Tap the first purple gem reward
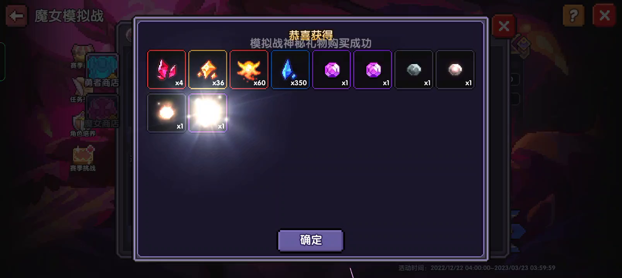Viewport: 622px width, 278px height. tap(332, 69)
